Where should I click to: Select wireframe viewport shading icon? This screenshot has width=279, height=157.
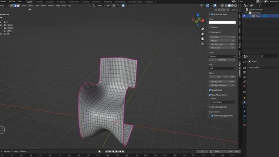click(226, 6)
